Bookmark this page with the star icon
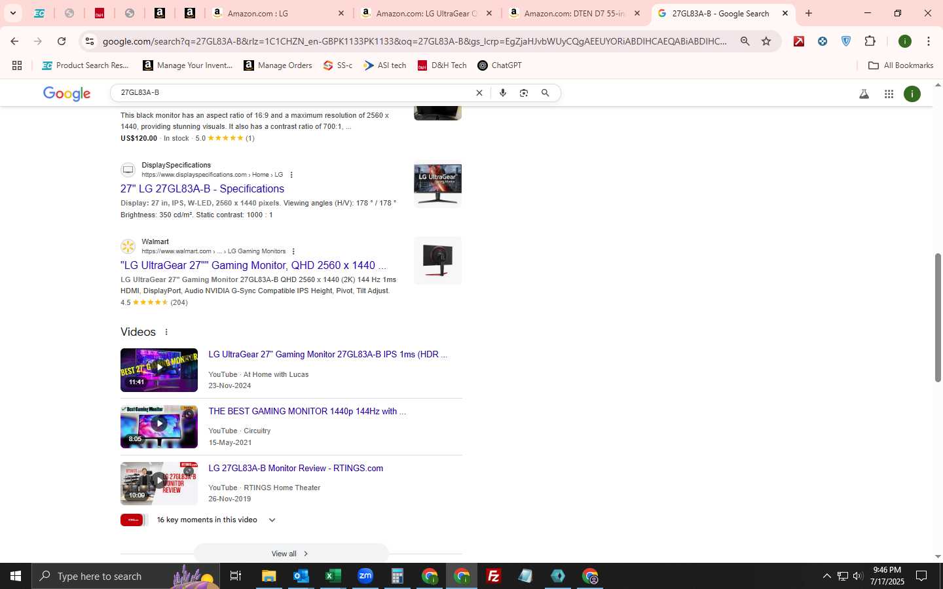This screenshot has height=589, width=943. (766, 41)
